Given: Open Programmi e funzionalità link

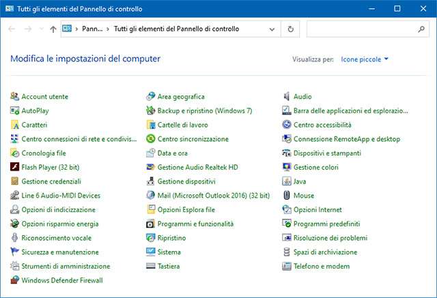Looking at the screenshot, I should (x=195, y=224).
